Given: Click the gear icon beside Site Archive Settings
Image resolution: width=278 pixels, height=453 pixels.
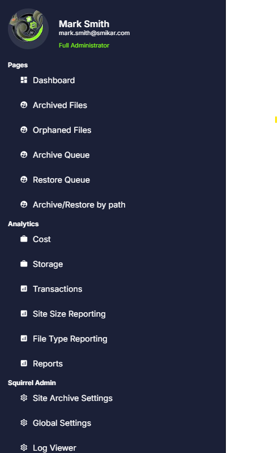Looking at the screenshot, I should 24,398.
